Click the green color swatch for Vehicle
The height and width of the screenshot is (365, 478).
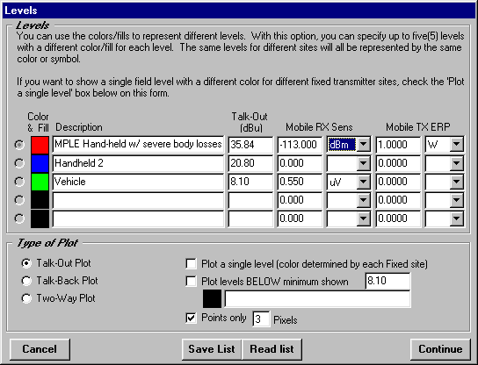click(40, 182)
